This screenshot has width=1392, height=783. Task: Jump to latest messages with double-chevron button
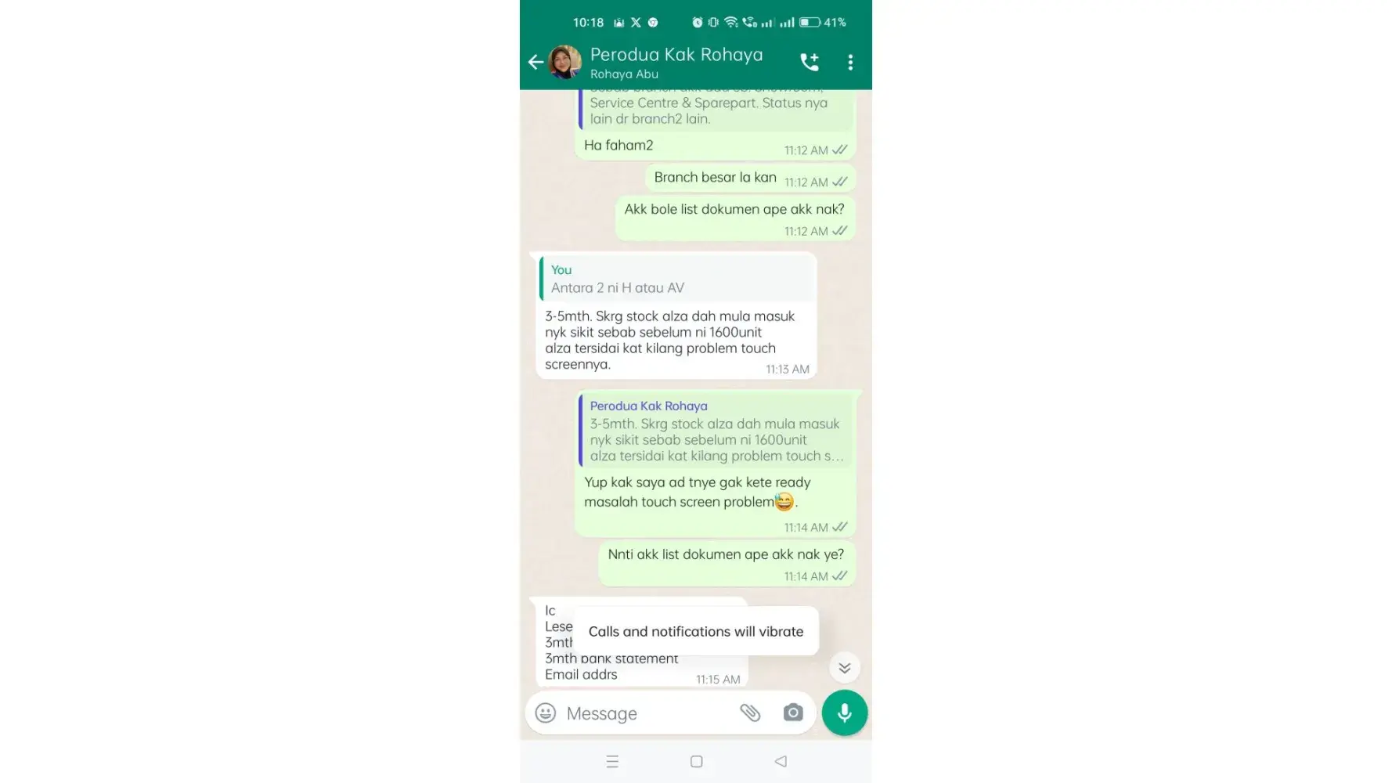[x=845, y=668]
